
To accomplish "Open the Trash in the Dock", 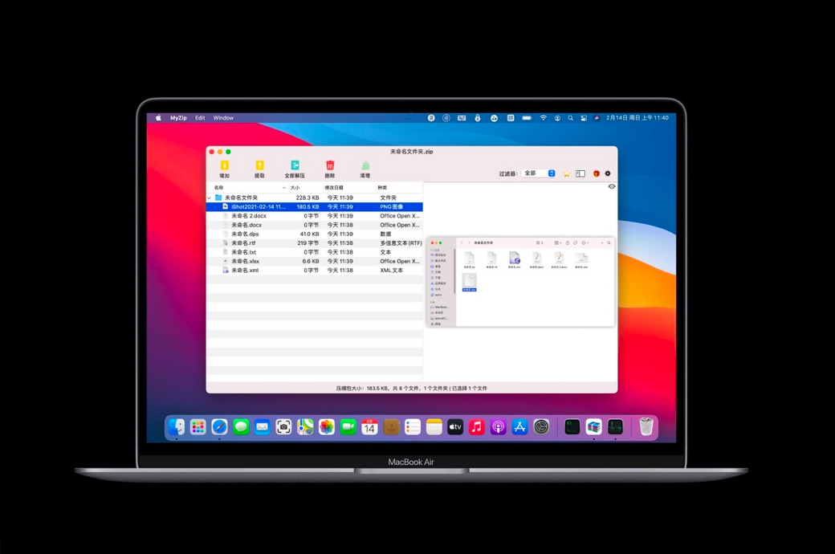I will [x=646, y=426].
